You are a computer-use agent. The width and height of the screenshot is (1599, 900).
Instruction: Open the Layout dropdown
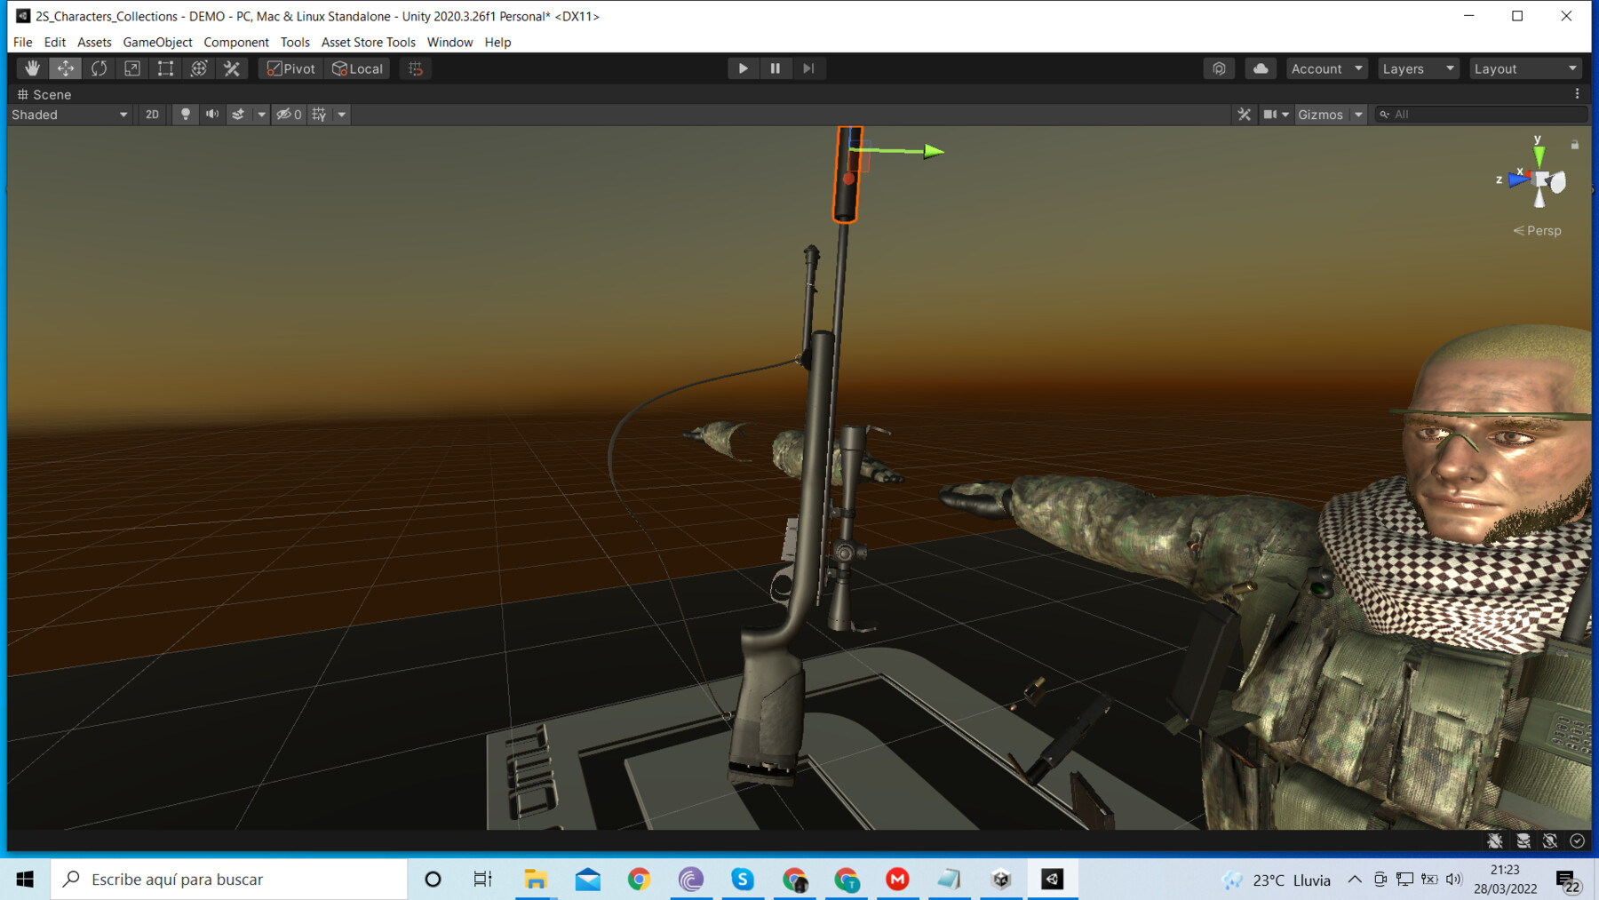click(x=1525, y=68)
